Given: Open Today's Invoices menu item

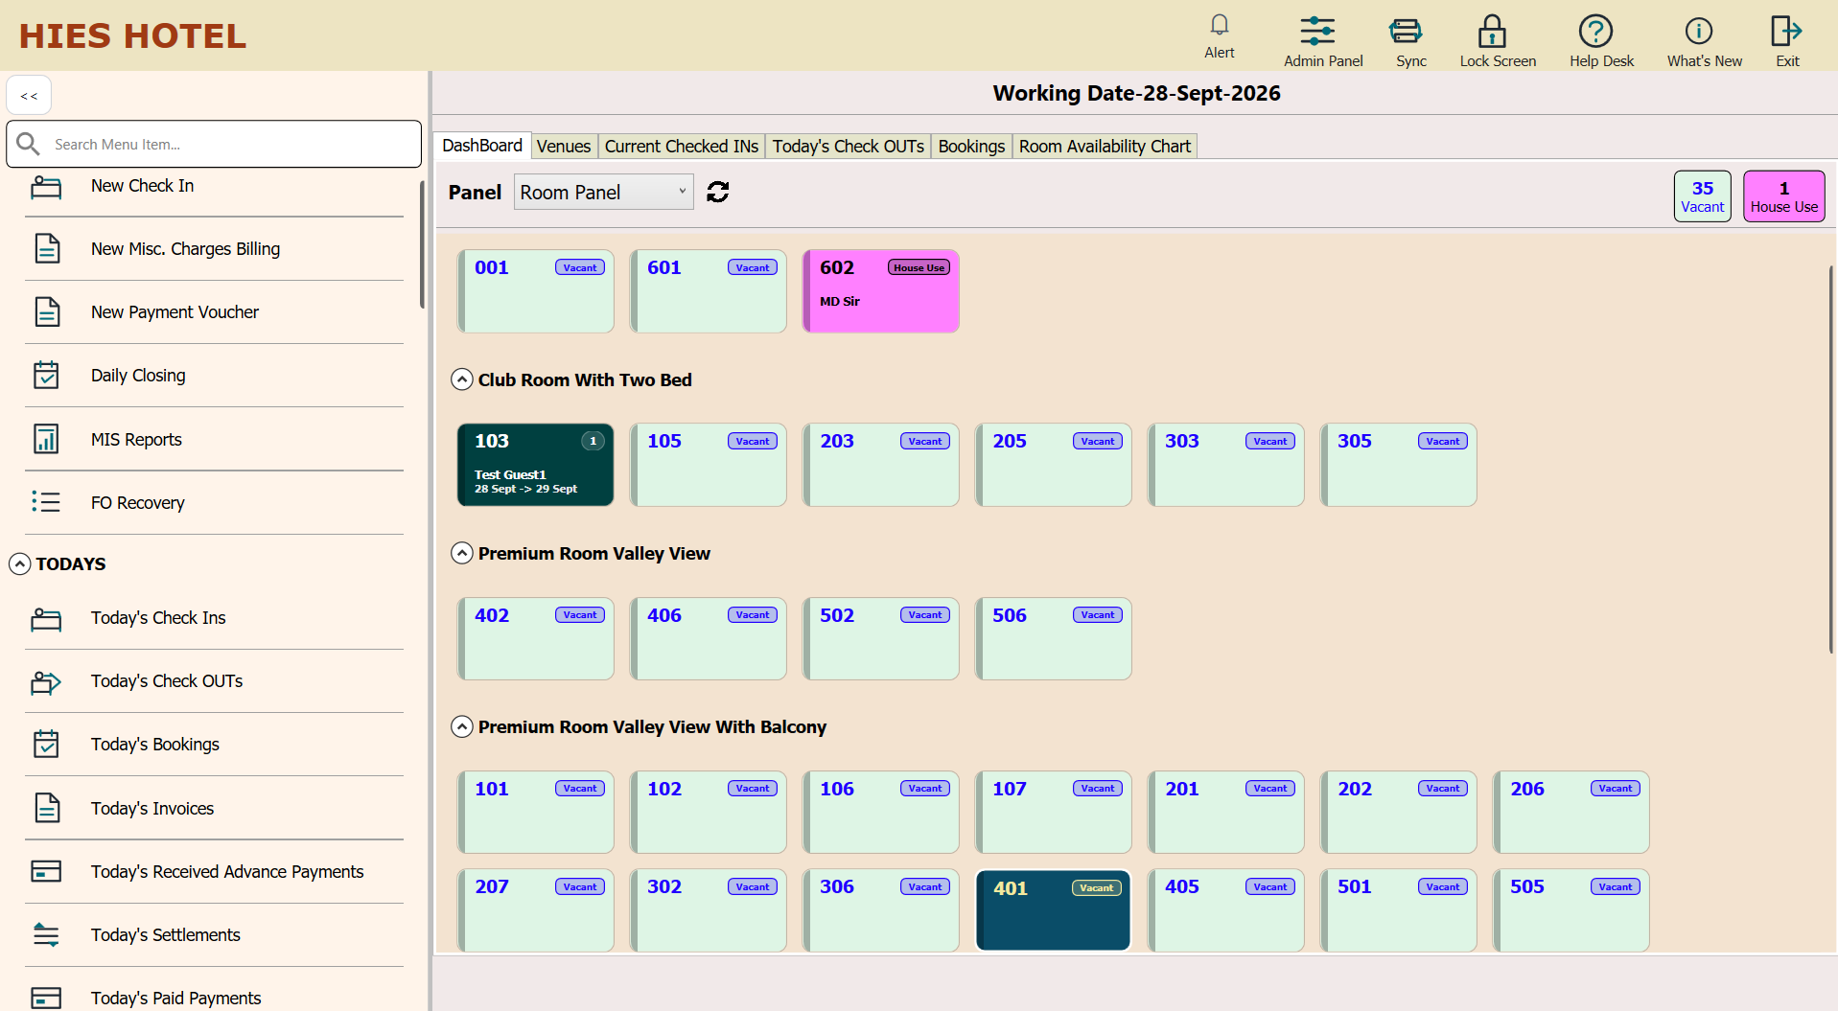Looking at the screenshot, I should (214, 808).
